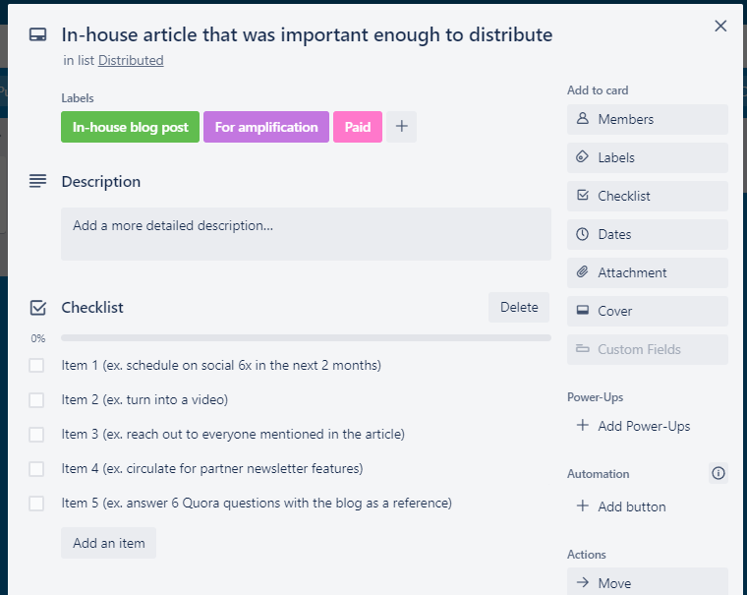The image size is (747, 595).
Task: Open Members in Add to card
Action: [648, 119]
